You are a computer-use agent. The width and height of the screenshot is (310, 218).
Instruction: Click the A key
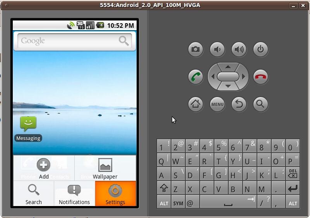coord(164,174)
